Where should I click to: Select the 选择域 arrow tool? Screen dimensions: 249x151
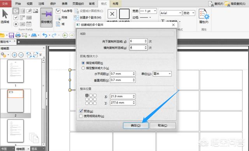5,16
